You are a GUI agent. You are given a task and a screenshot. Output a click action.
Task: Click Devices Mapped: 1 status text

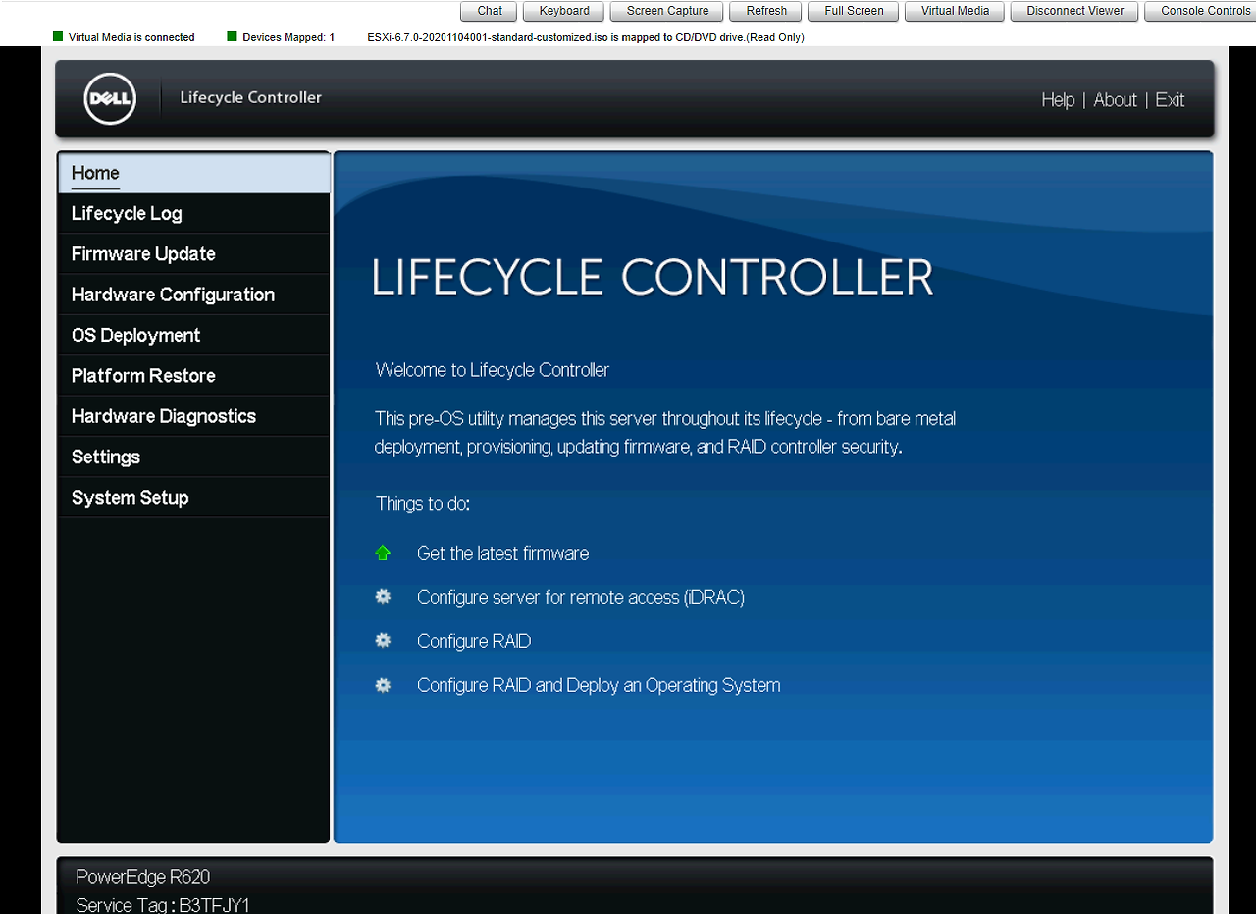(x=288, y=37)
